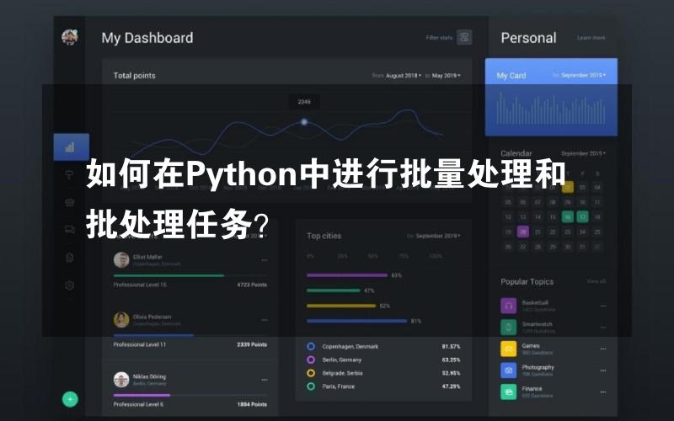Open Top cities September 2019 dropdown

[438, 236]
